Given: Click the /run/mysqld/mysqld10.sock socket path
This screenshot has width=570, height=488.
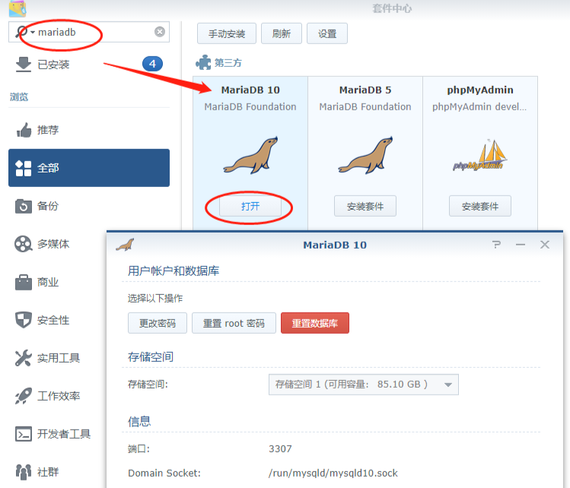Looking at the screenshot, I should [x=333, y=473].
